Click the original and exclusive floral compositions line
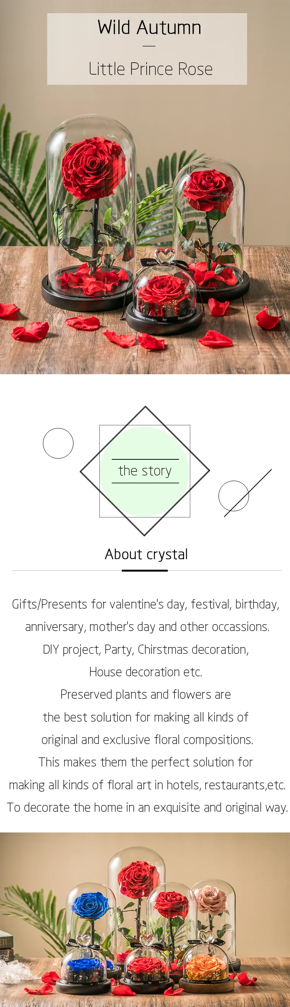 click(147, 739)
